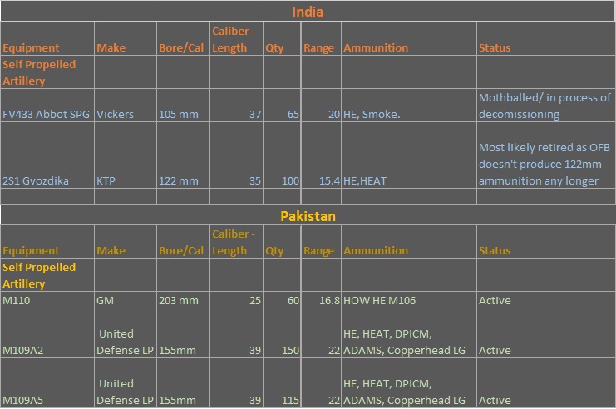Select the GM make cell
This screenshot has width=616, height=409.
point(126,300)
